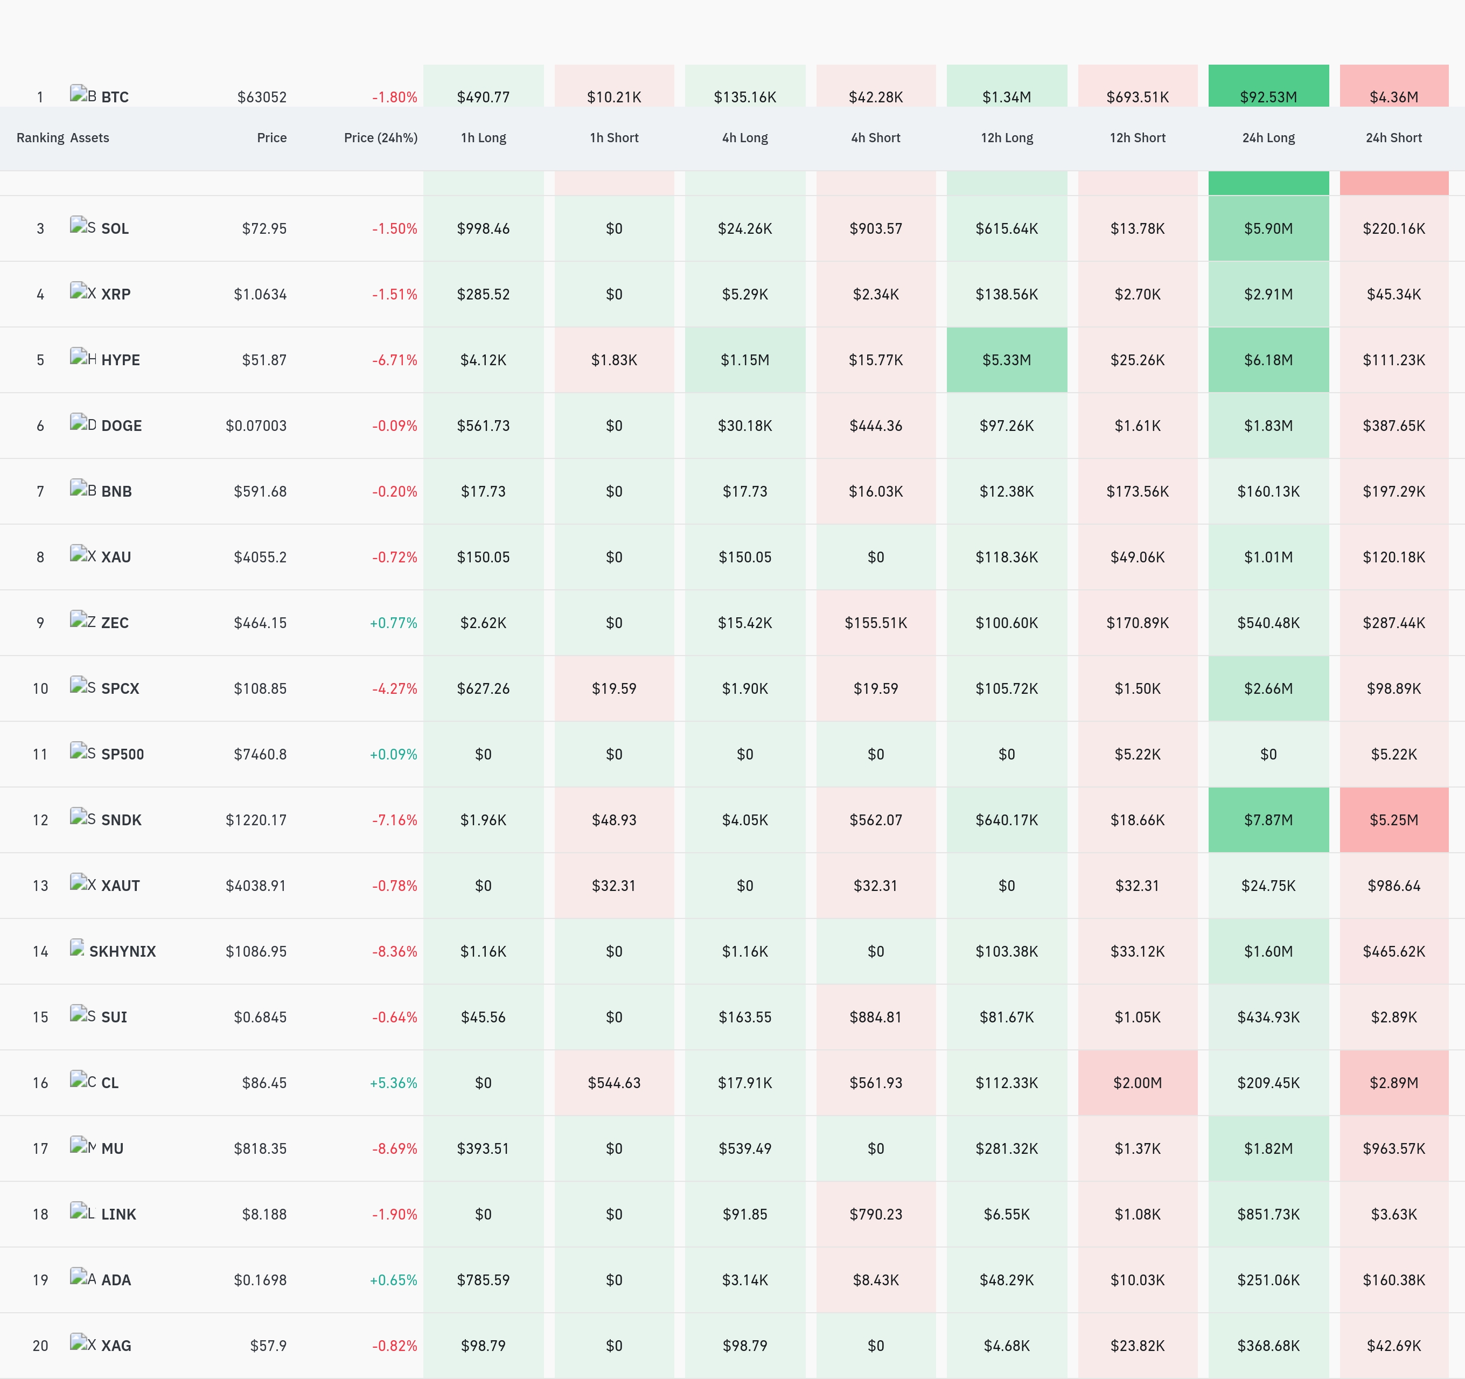The height and width of the screenshot is (1379, 1465).
Task: Sort by the Ranking column header
Action: [40, 138]
